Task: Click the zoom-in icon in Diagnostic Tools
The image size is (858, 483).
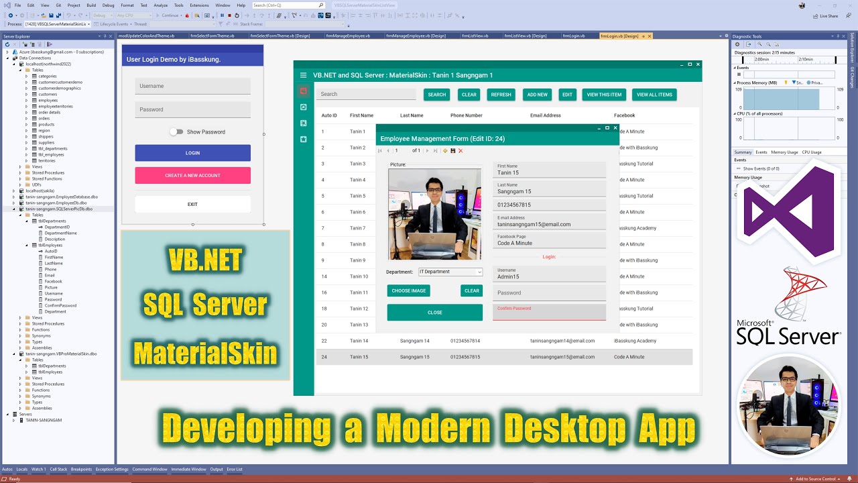Action: point(759,44)
